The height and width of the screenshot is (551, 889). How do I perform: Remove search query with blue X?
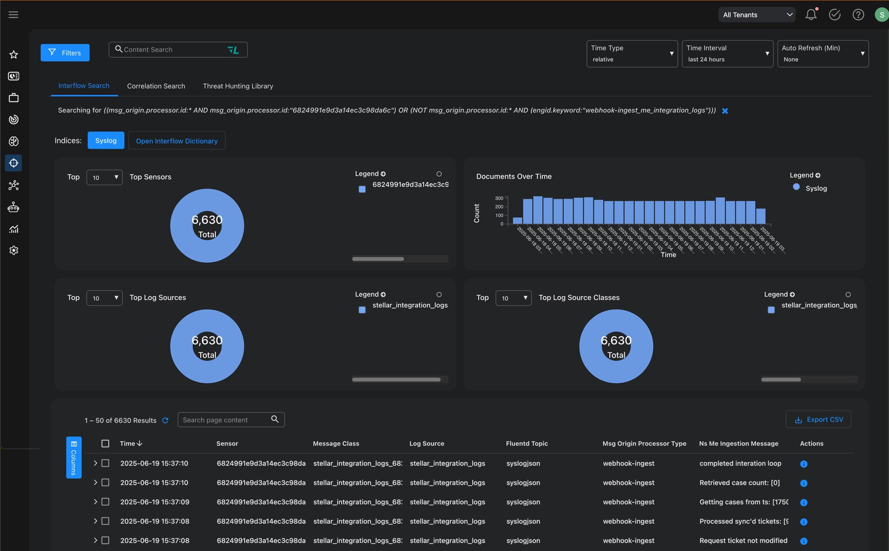(x=725, y=111)
